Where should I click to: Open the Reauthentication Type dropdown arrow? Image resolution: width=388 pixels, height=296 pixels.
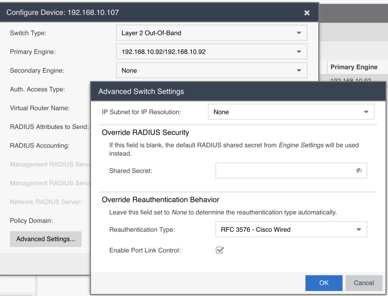(x=359, y=229)
